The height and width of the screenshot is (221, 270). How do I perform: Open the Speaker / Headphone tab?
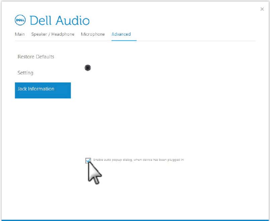coord(53,34)
